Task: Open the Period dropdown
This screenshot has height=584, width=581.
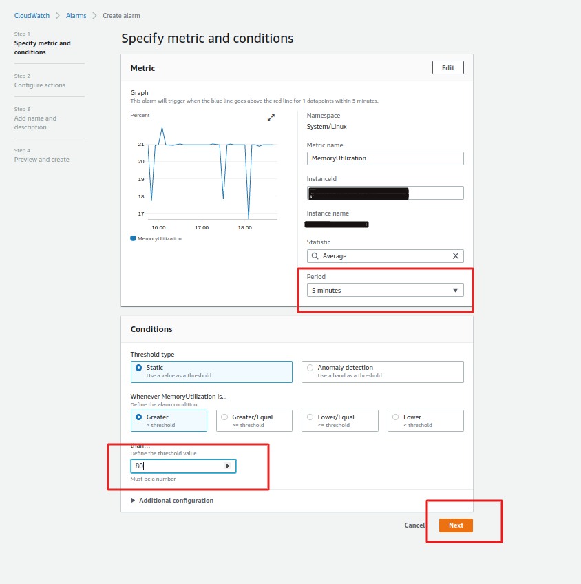Action: [385, 291]
